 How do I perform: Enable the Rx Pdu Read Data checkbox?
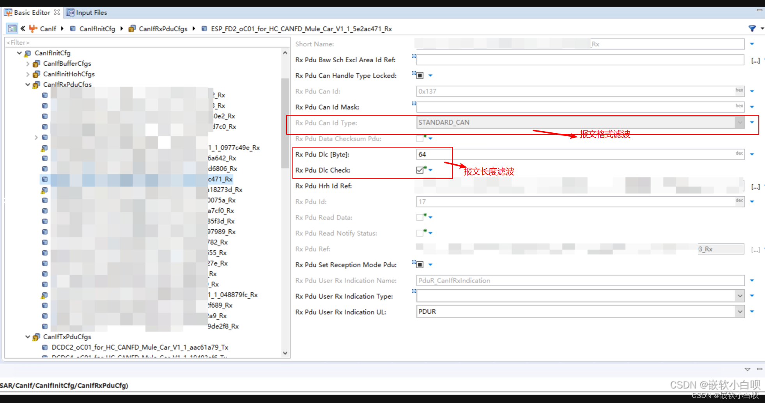[x=419, y=217]
